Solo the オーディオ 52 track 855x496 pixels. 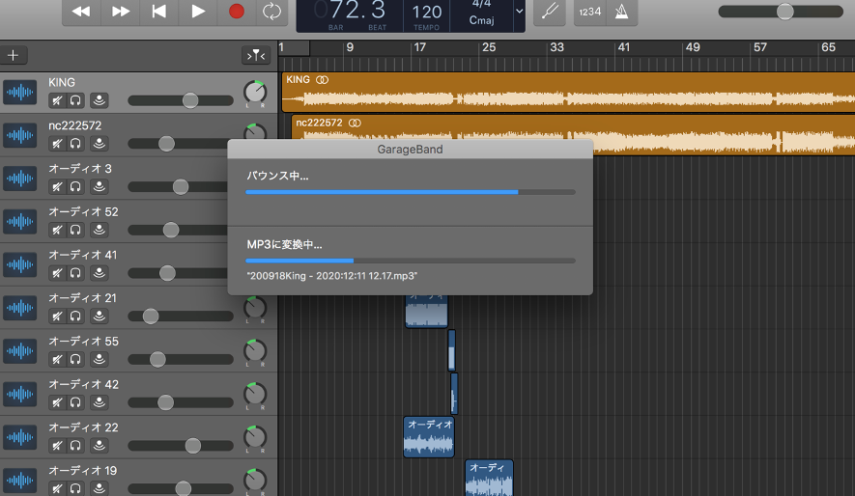[x=75, y=230]
